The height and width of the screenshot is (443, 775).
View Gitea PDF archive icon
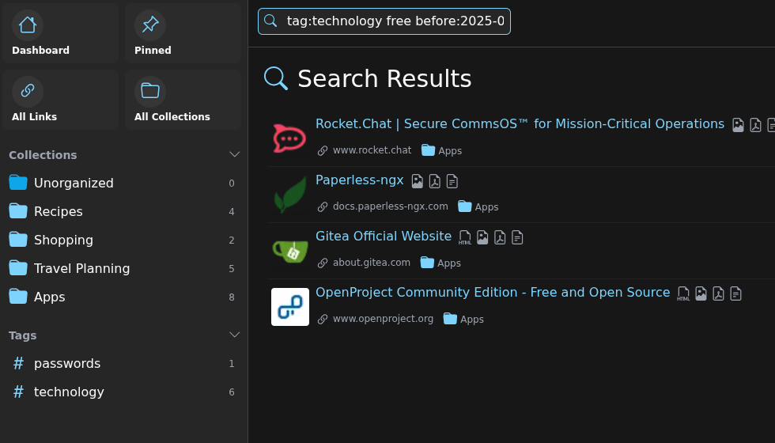click(x=500, y=238)
